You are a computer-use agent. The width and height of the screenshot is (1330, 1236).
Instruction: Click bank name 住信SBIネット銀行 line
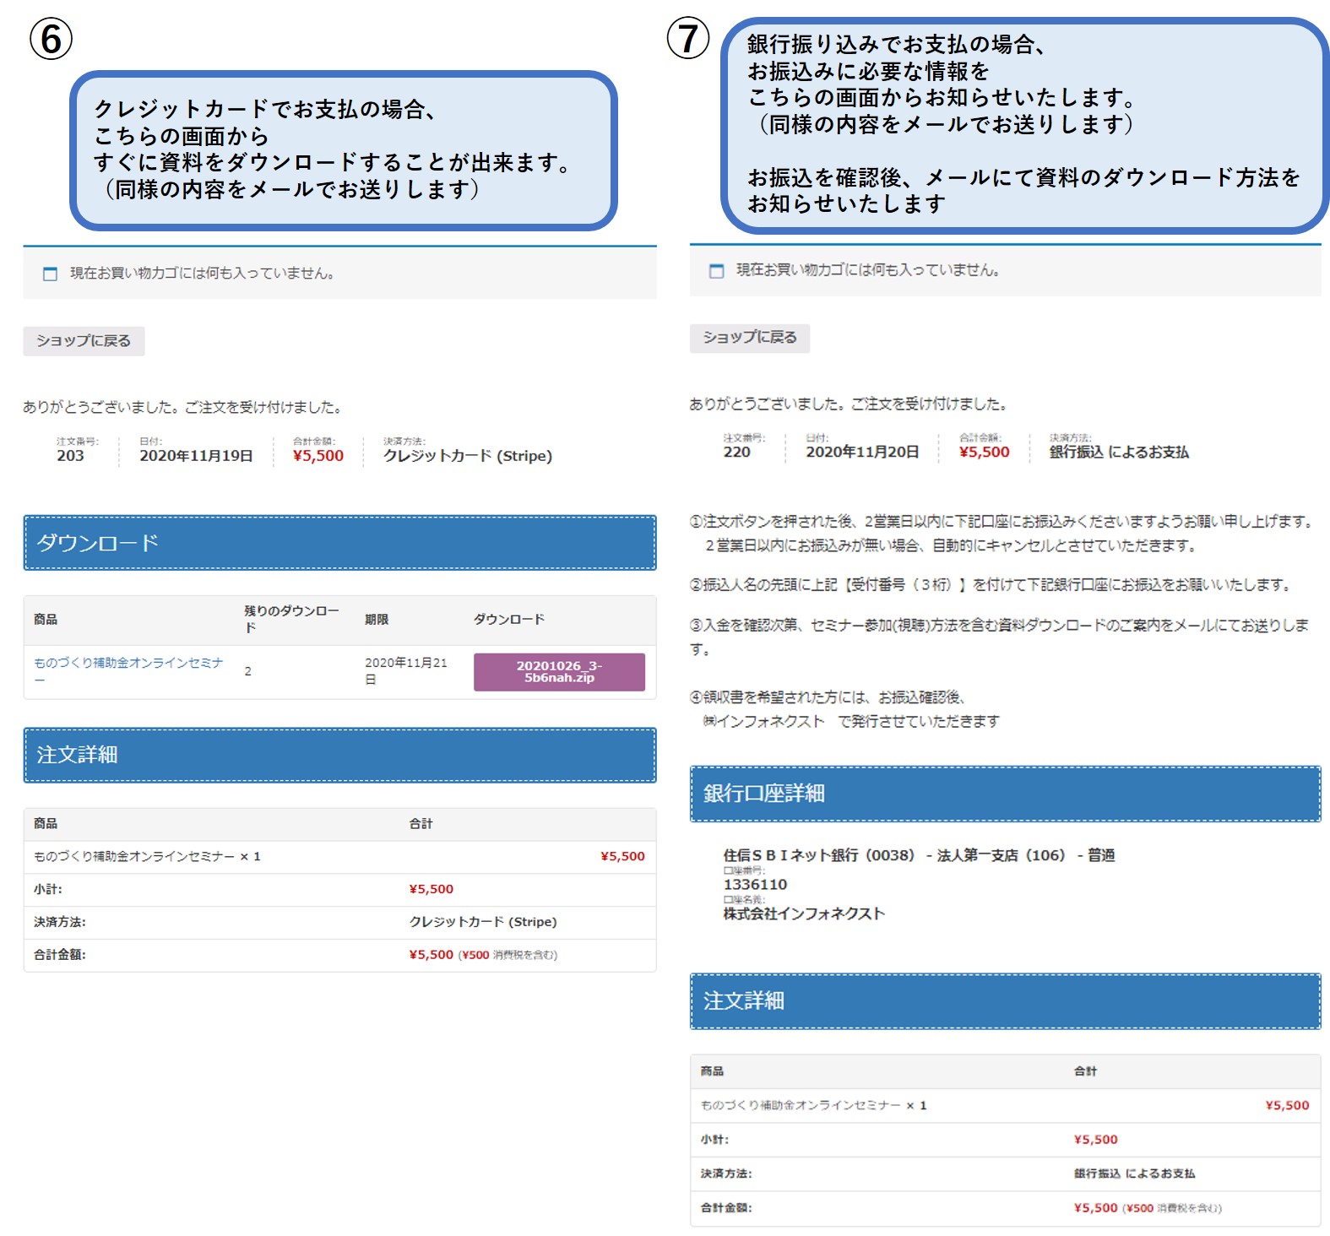pyautogui.click(x=919, y=855)
